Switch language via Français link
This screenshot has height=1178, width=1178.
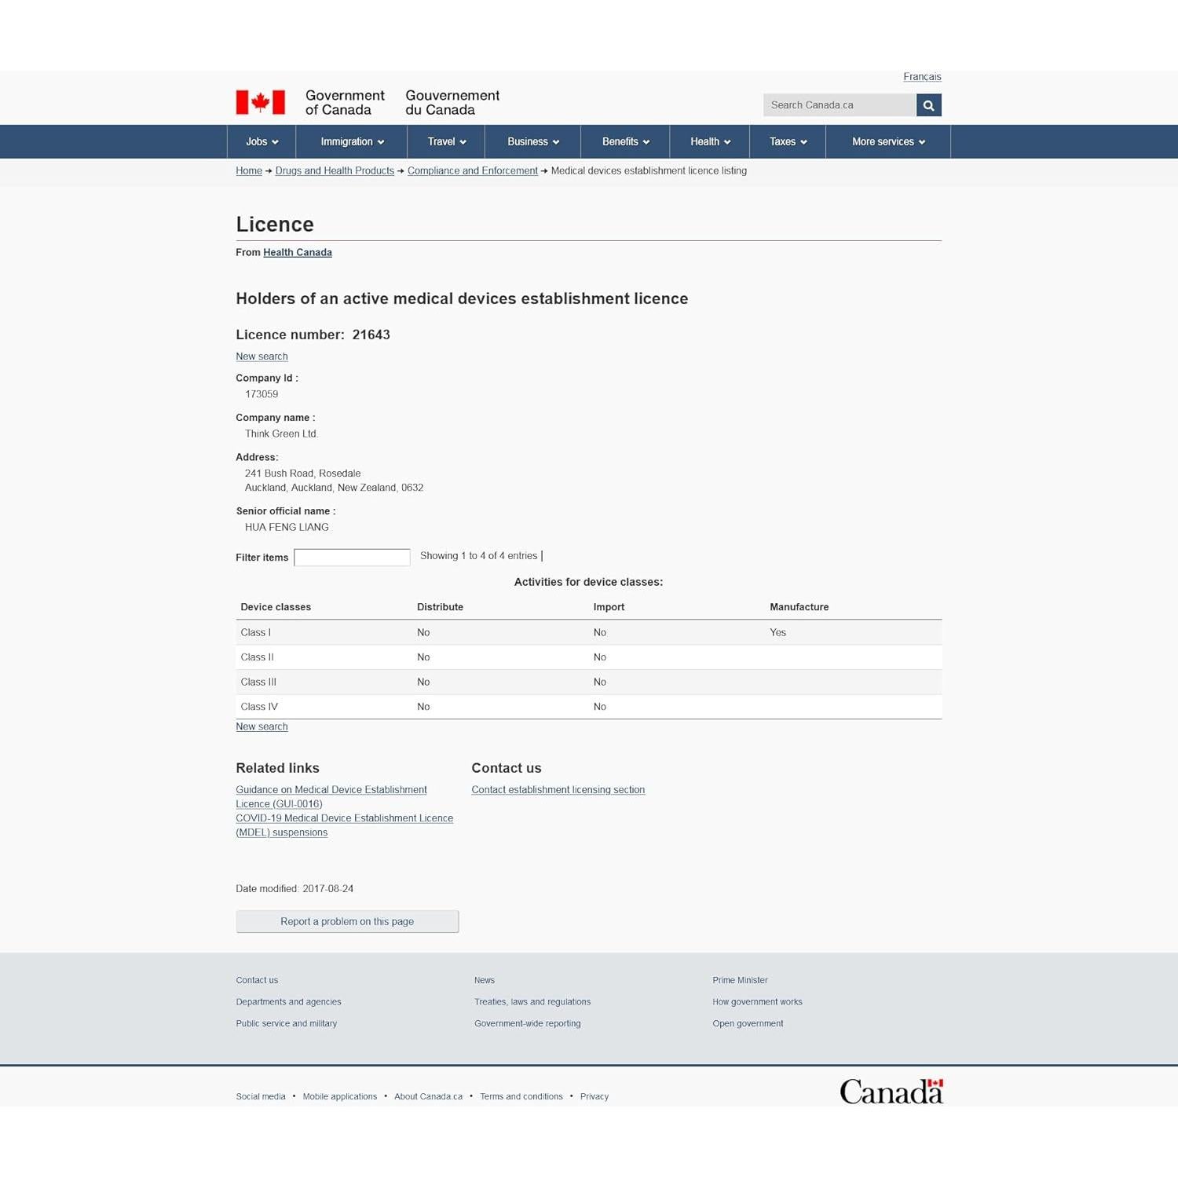[922, 77]
